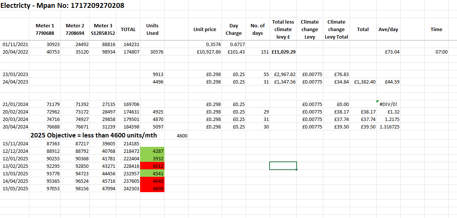Screen dimensions: 457x218
Task: Select the bold £11,029.29 cell
Action: coord(283,52)
